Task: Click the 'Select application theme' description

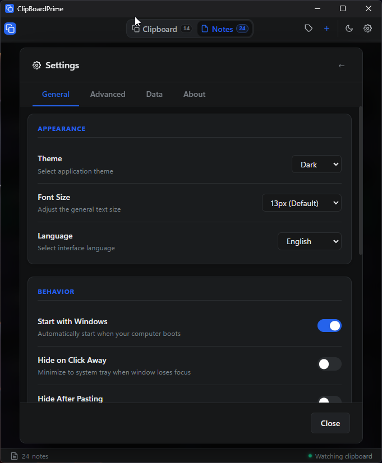Action: (76, 171)
